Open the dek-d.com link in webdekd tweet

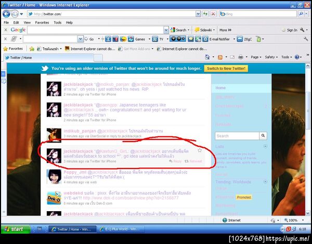point(131,198)
